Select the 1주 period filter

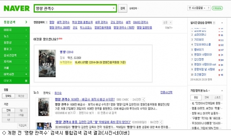9,115
